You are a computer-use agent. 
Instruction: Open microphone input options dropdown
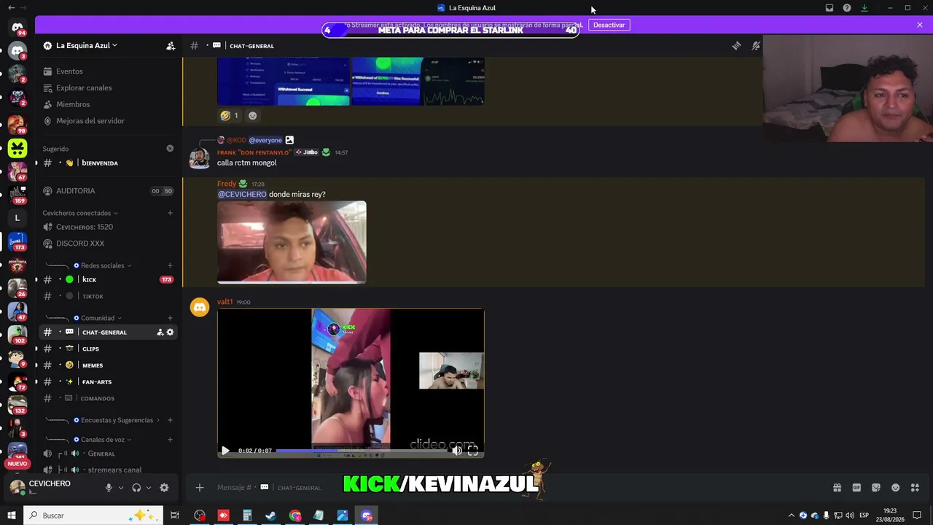(x=121, y=488)
